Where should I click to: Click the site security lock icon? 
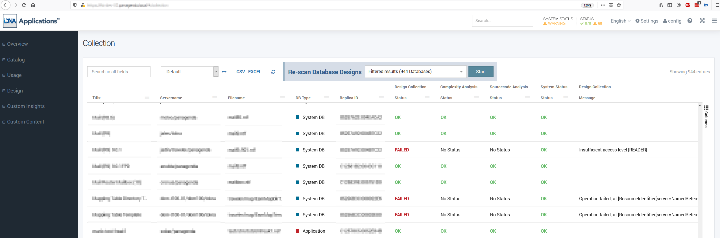pos(83,5)
